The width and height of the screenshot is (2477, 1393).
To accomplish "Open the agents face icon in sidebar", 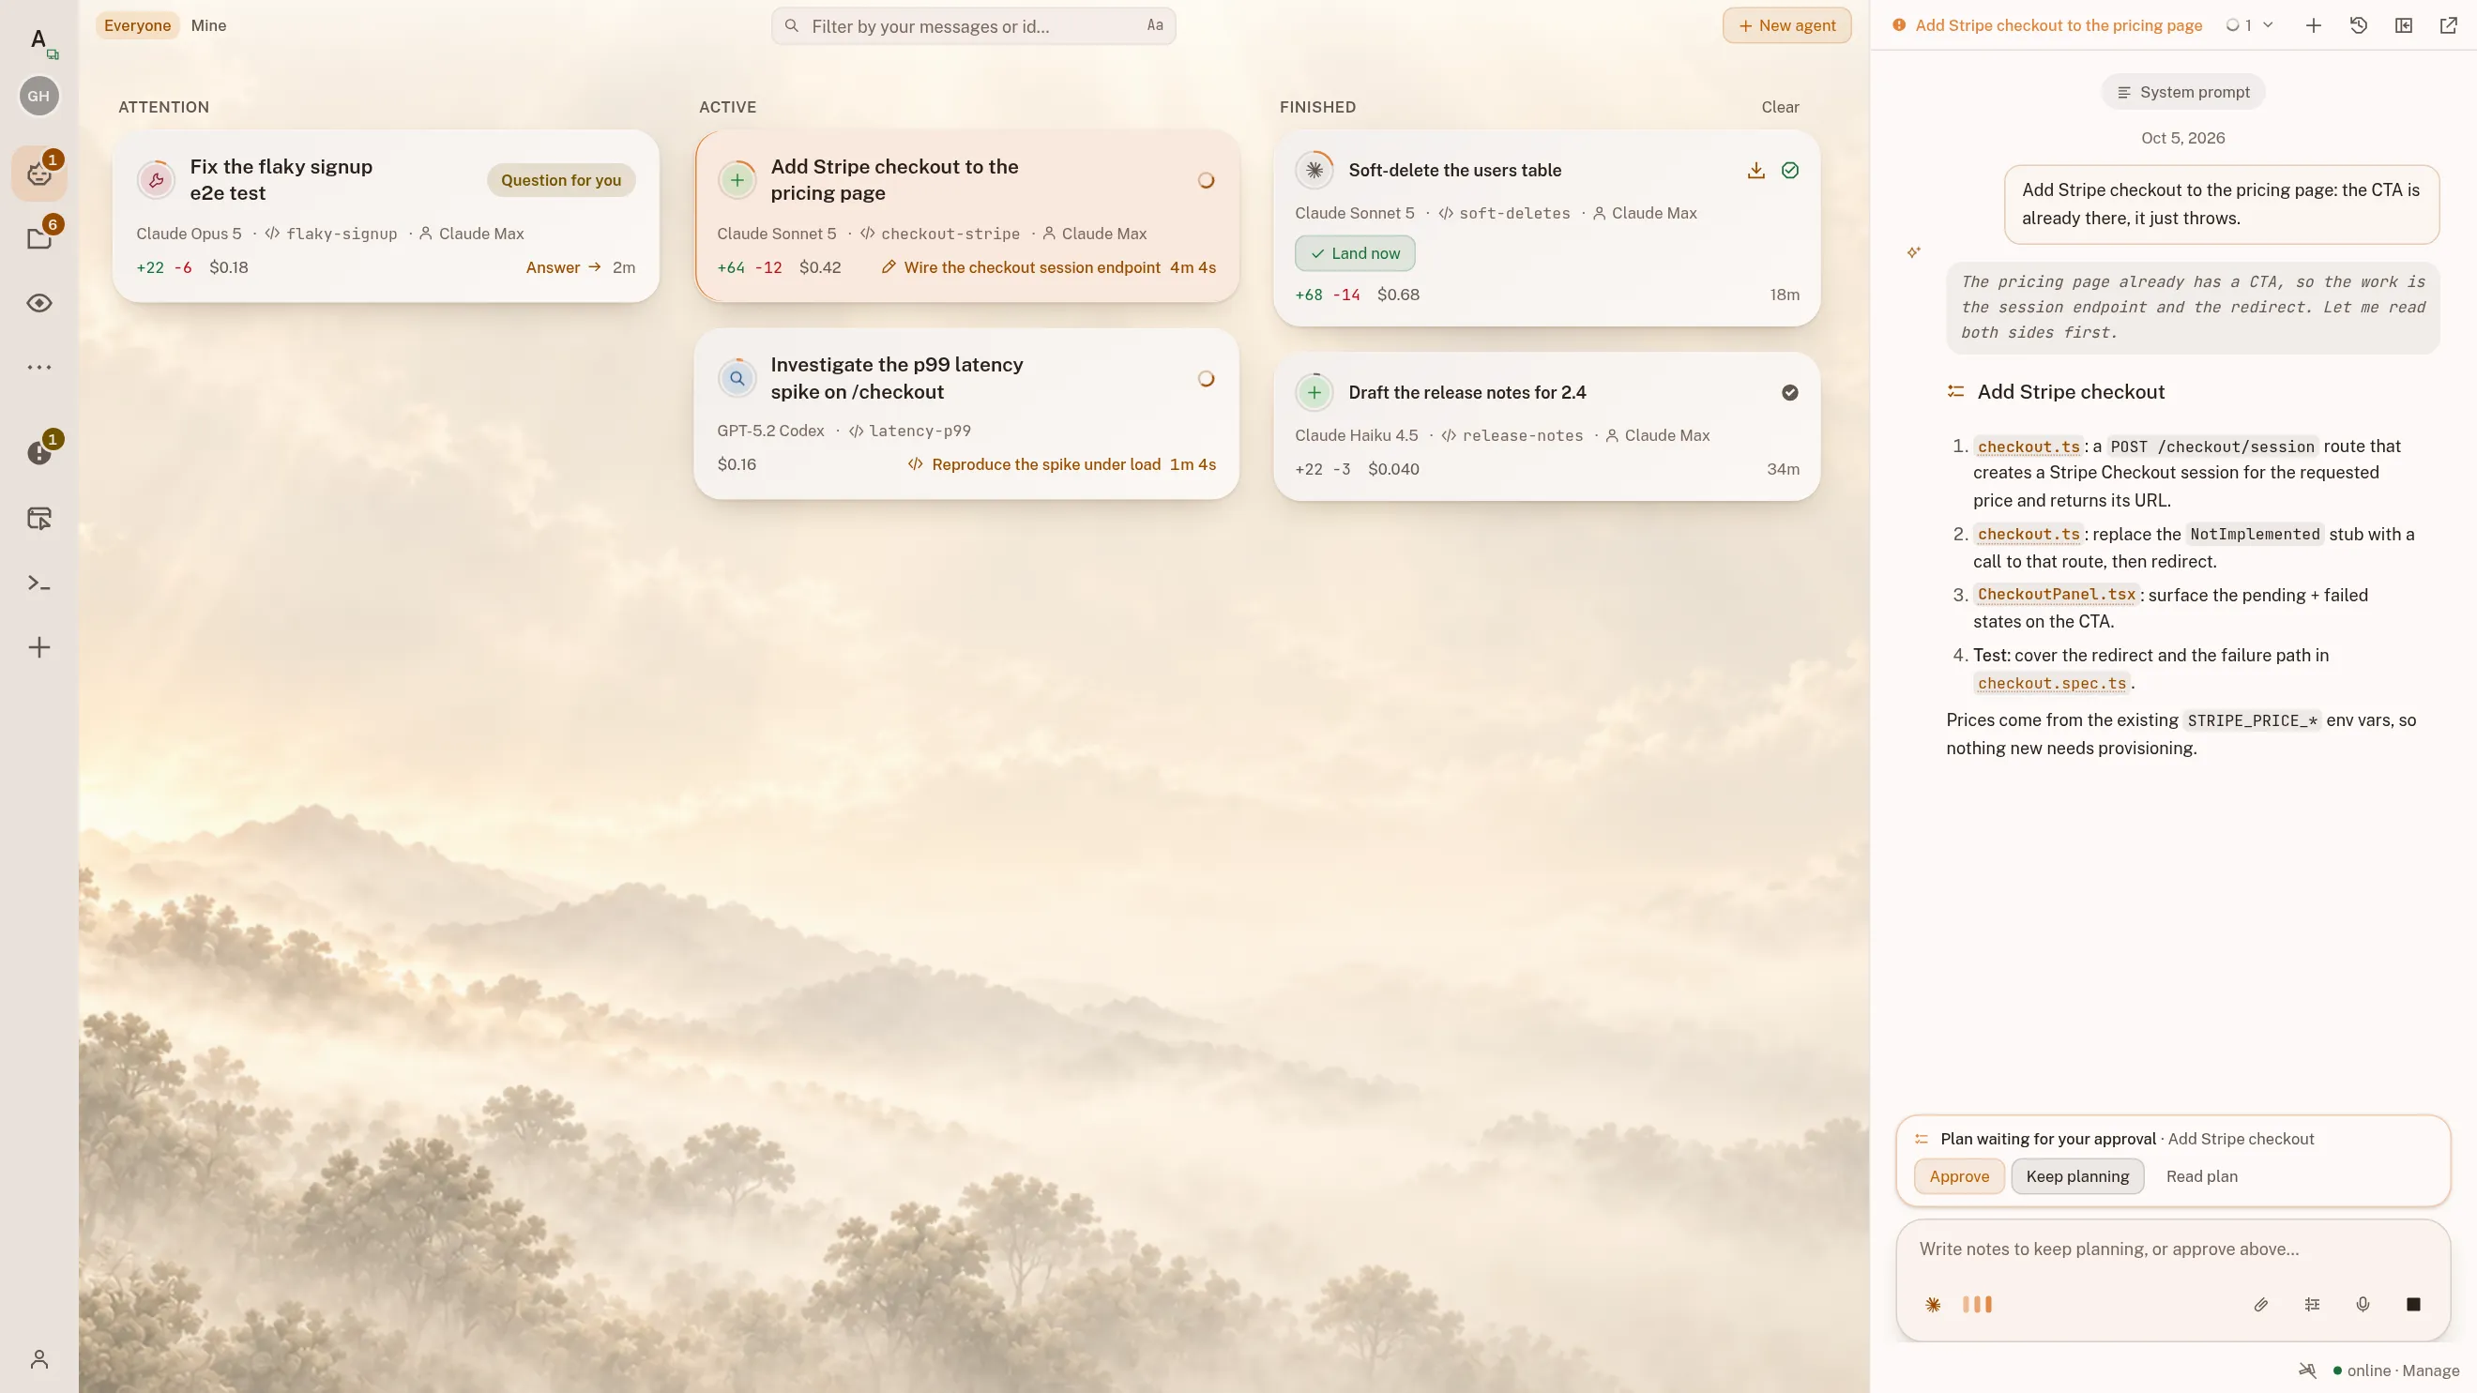I will [38, 174].
